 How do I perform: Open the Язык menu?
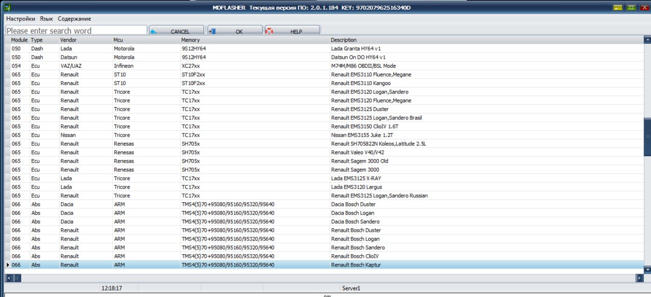(46, 19)
